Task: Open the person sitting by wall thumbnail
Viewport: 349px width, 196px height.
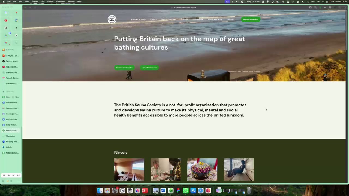Action: click(x=239, y=170)
